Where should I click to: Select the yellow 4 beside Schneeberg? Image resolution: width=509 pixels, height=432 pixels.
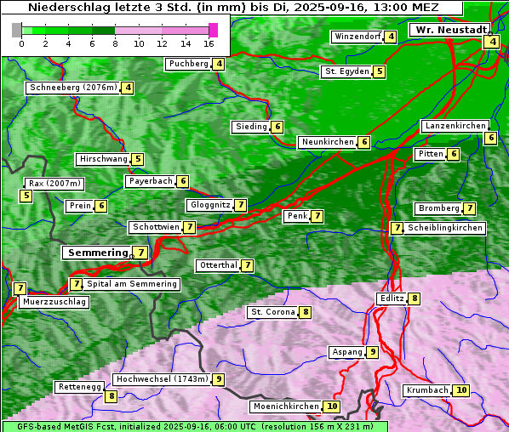(x=128, y=88)
